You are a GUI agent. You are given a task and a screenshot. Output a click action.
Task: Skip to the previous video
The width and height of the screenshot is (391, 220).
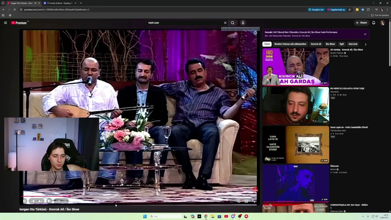pyautogui.click(x=33, y=201)
